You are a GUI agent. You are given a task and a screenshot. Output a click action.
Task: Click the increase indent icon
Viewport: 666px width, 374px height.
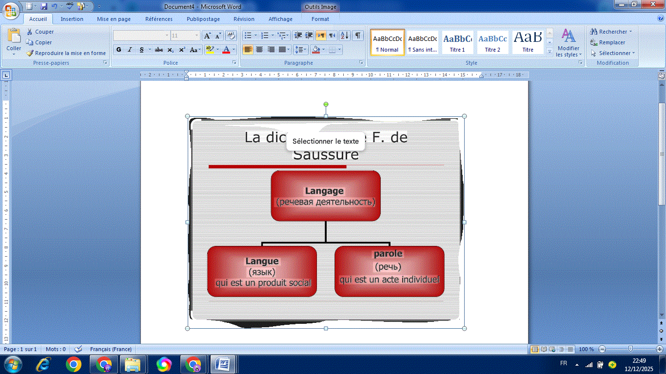tap(309, 36)
